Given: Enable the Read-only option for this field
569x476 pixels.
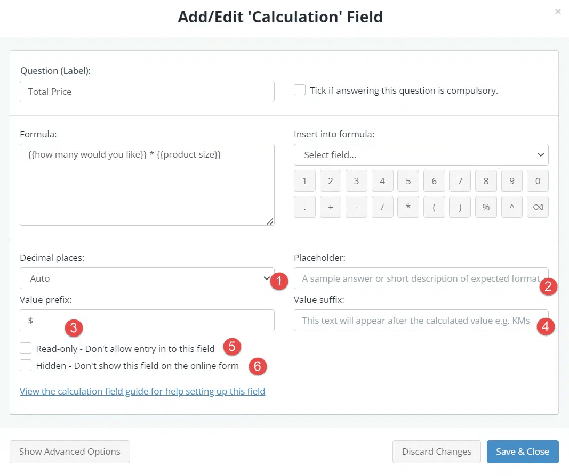Looking at the screenshot, I should (25, 348).
